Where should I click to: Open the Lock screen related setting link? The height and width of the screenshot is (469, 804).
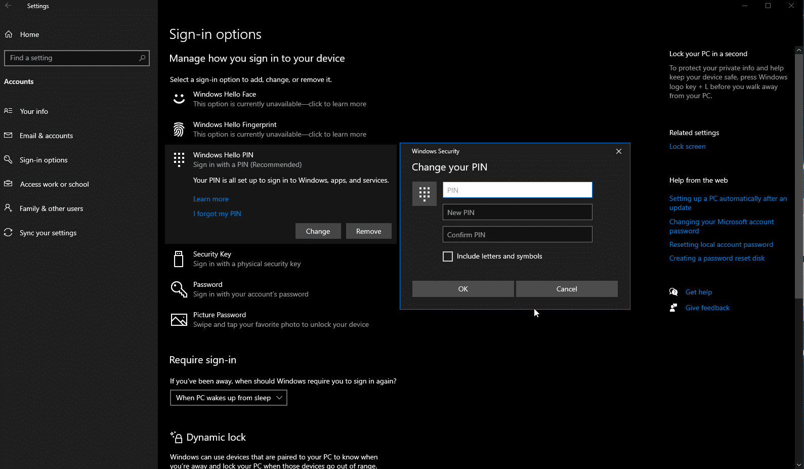[687, 146]
